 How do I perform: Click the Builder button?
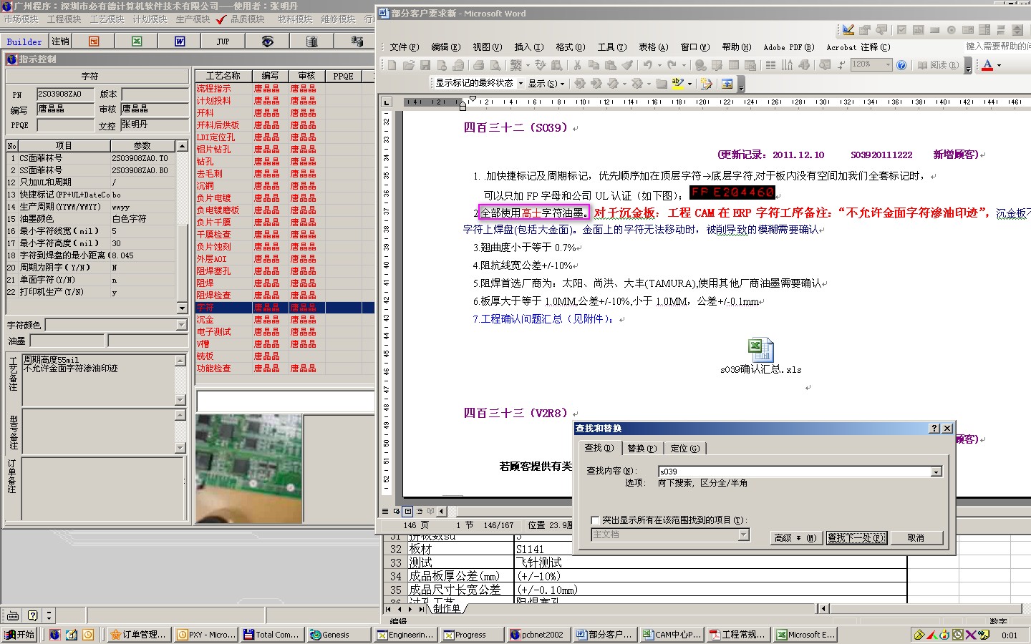[24, 42]
